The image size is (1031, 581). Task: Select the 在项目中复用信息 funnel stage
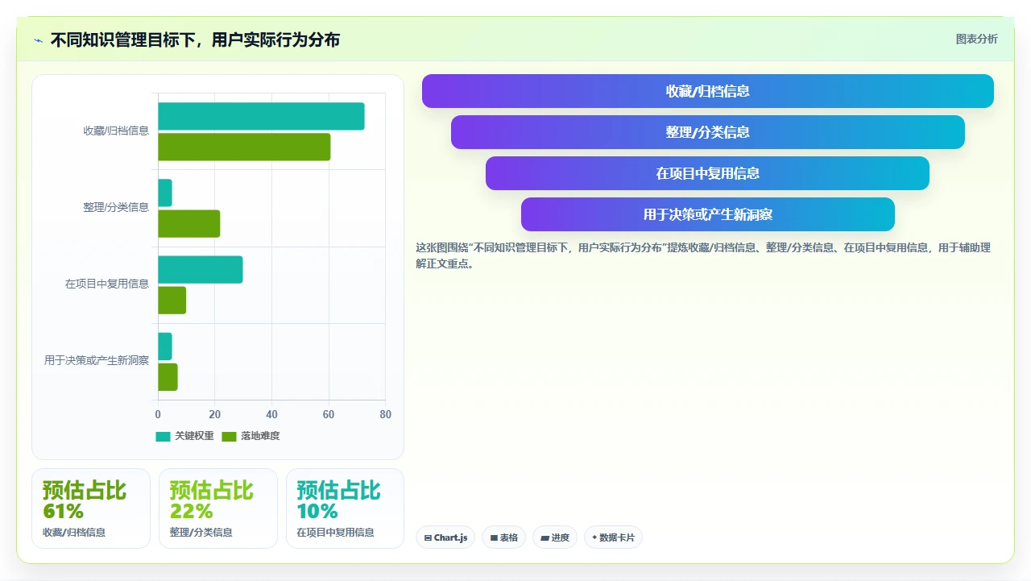(707, 173)
